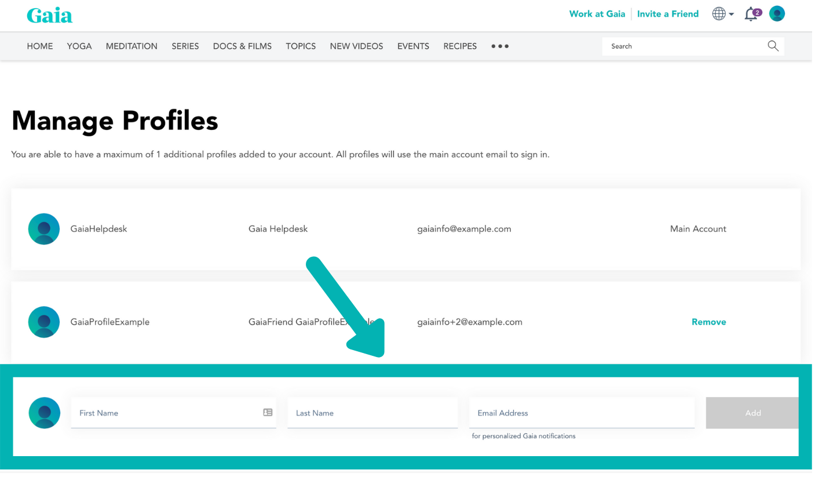Click the new profile avatar placeholder
Image resolution: width=815 pixels, height=477 pixels.
pyautogui.click(x=44, y=413)
